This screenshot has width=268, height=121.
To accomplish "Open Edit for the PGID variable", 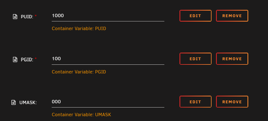I will [x=195, y=59].
